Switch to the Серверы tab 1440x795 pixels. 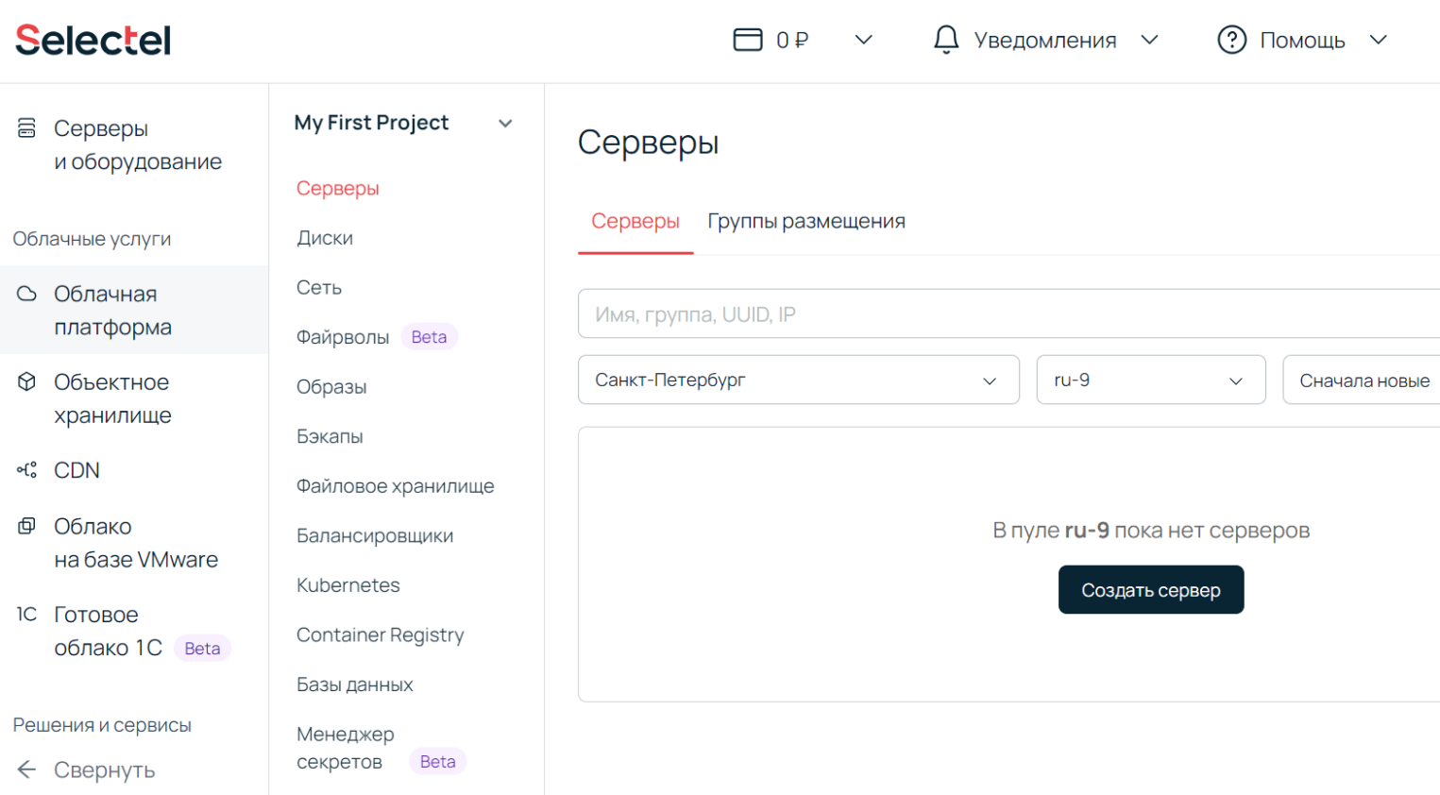point(635,221)
